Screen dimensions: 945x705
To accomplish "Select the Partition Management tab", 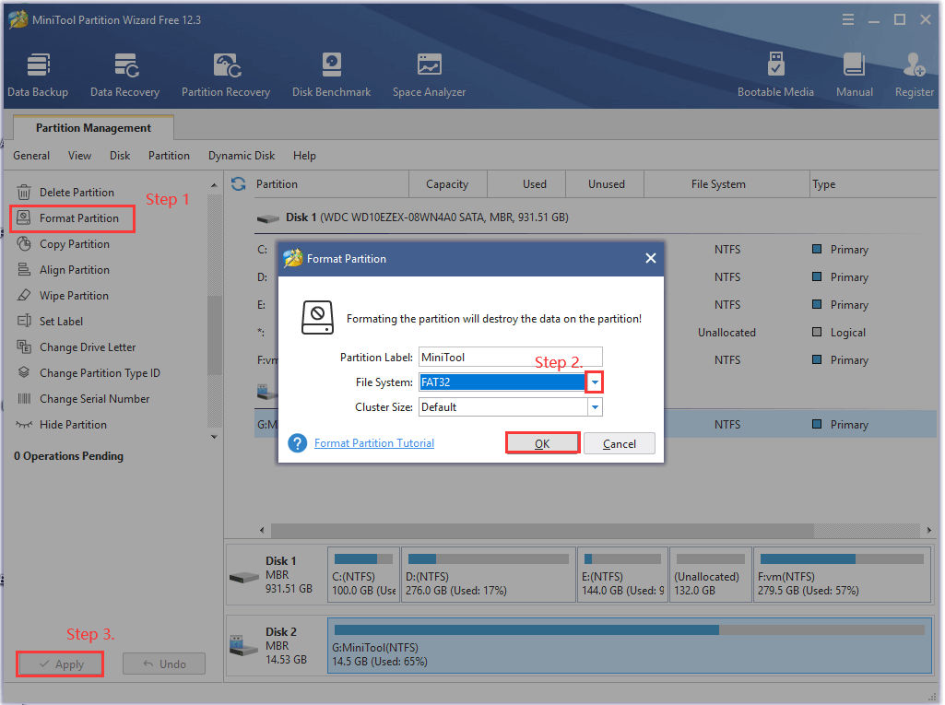I will [93, 128].
